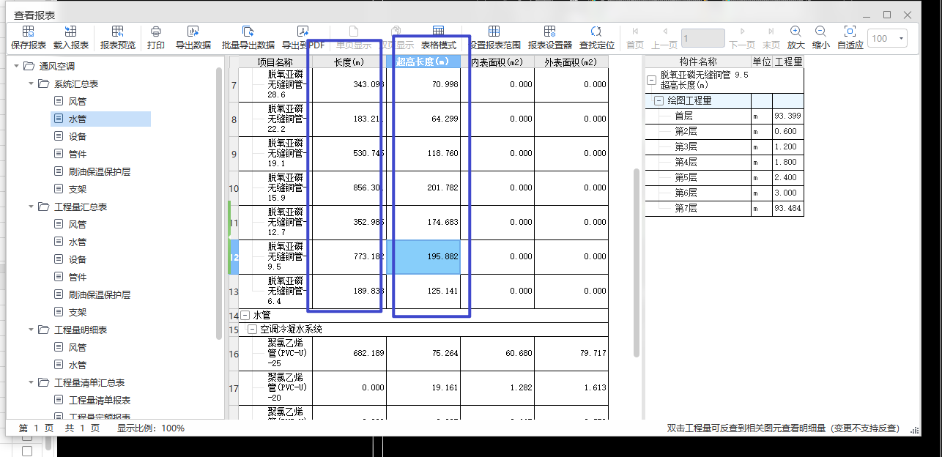This screenshot has height=457, width=942.
Task: Select 风管 under 系统汇总表
Action: coord(78,101)
